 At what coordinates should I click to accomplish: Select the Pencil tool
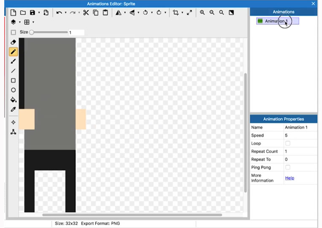pyautogui.click(x=14, y=52)
